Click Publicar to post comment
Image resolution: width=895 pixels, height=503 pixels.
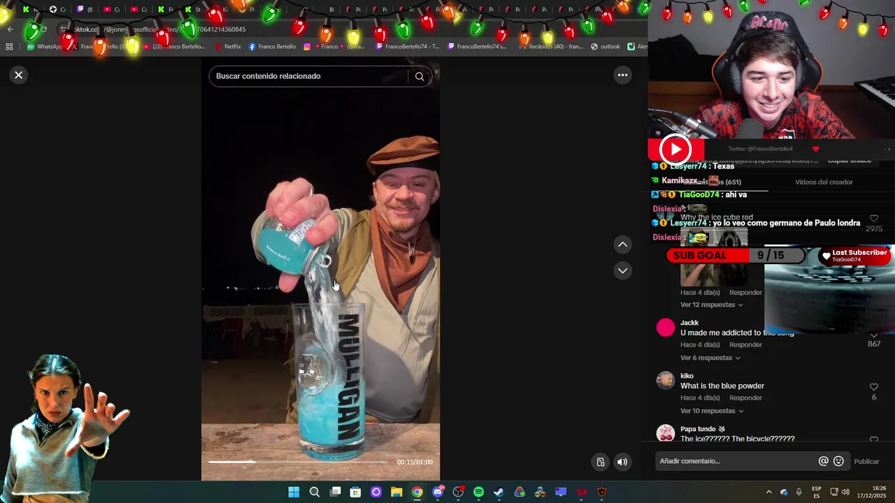coord(866,461)
